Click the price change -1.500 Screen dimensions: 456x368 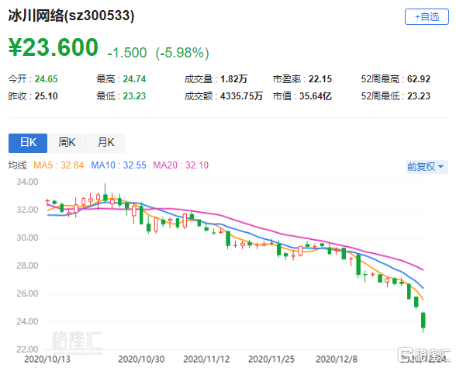pyautogui.click(x=127, y=53)
